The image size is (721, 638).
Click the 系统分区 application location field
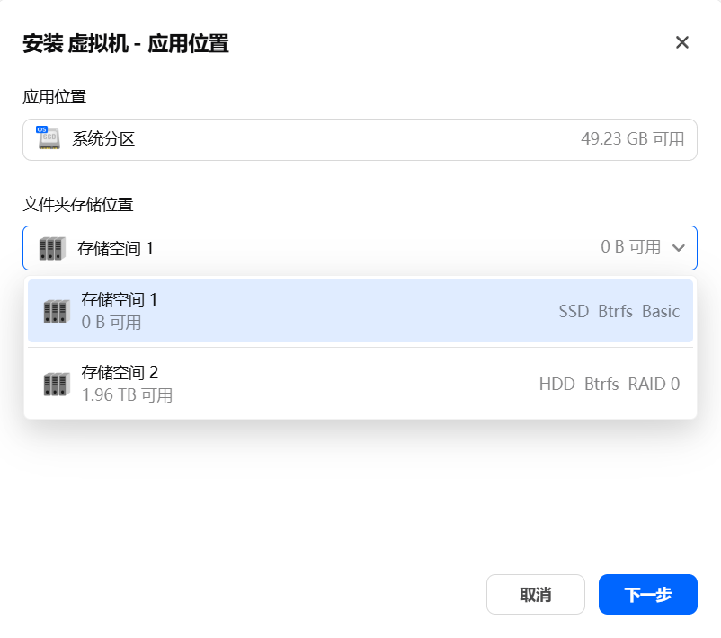pyautogui.click(x=360, y=139)
